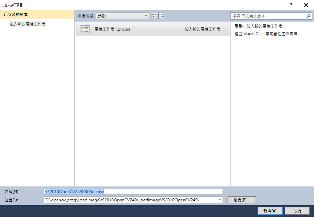Close the Add New Item dialog
Image resolution: width=314 pixels, height=217 pixels.
[x=306, y=5]
